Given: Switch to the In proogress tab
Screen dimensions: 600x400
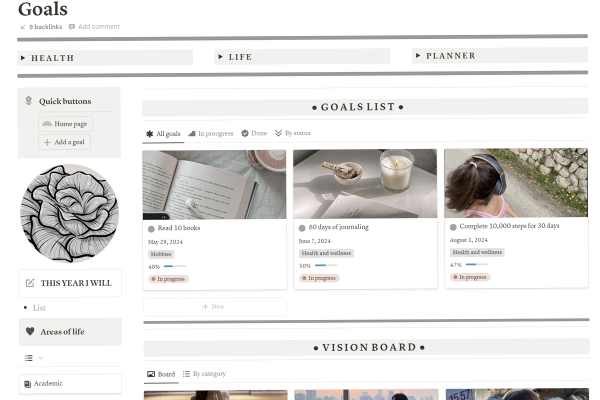Looking at the screenshot, I should click(211, 133).
